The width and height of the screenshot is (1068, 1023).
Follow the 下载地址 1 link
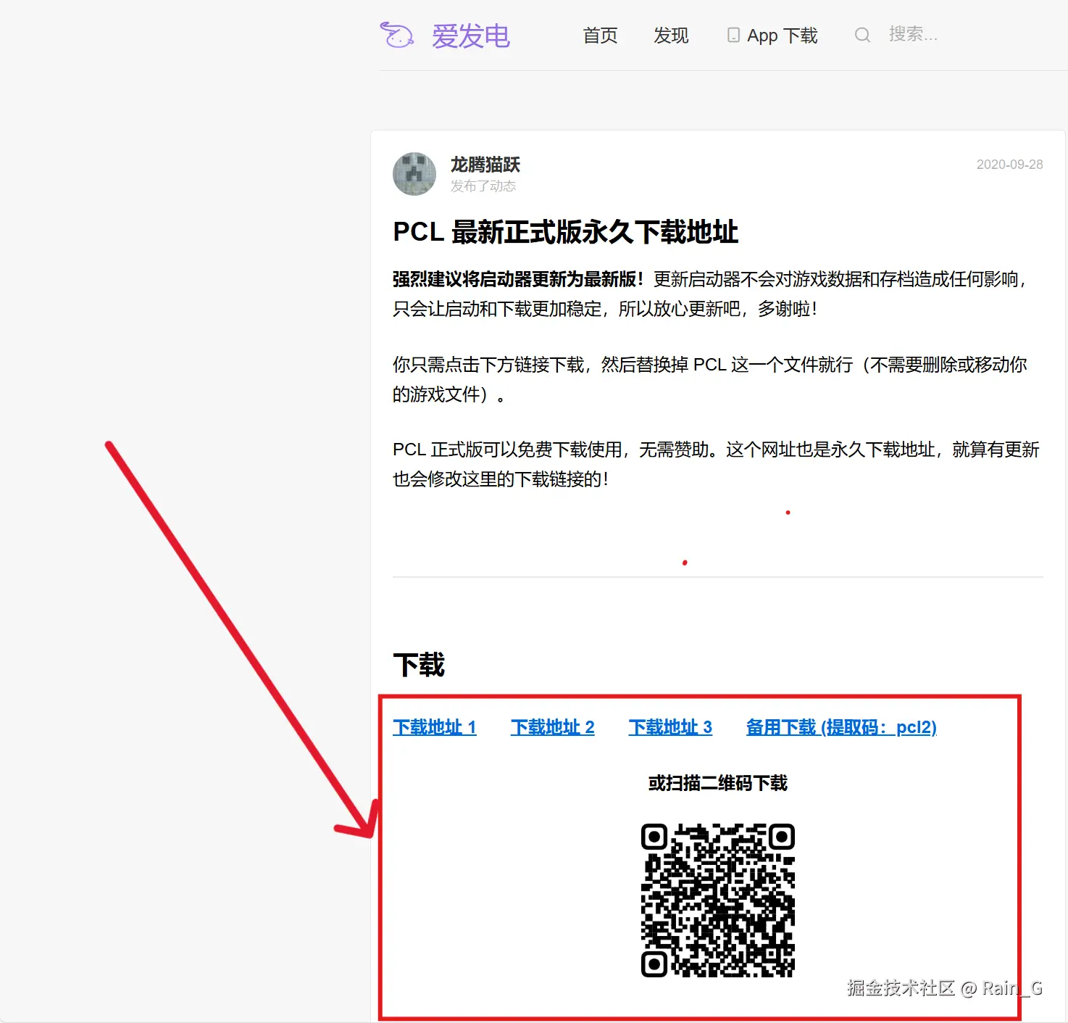pyautogui.click(x=435, y=727)
